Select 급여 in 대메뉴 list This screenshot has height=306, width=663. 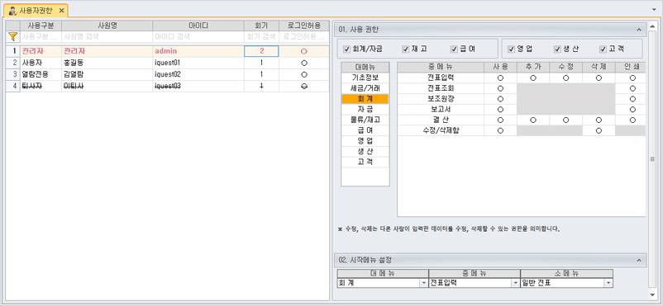tap(365, 130)
